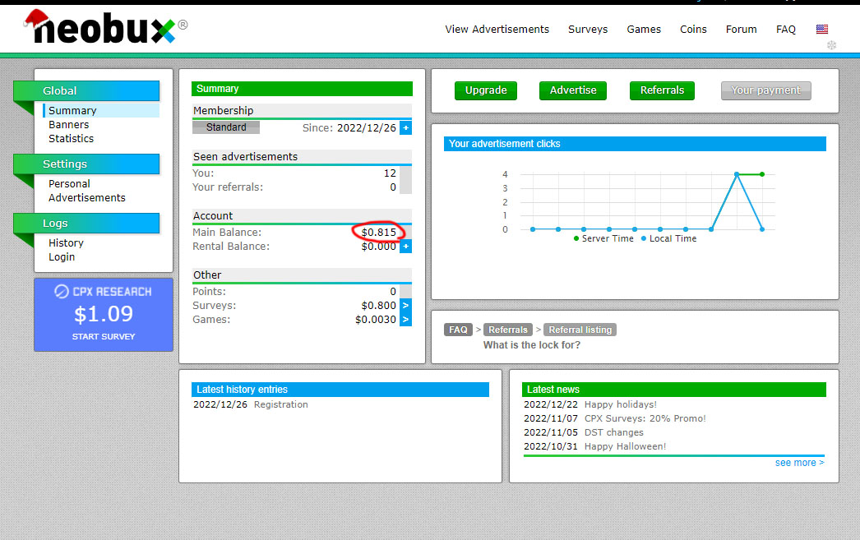This screenshot has width=860, height=540.
Task: Expand Membership details with plus icon
Action: [405, 127]
